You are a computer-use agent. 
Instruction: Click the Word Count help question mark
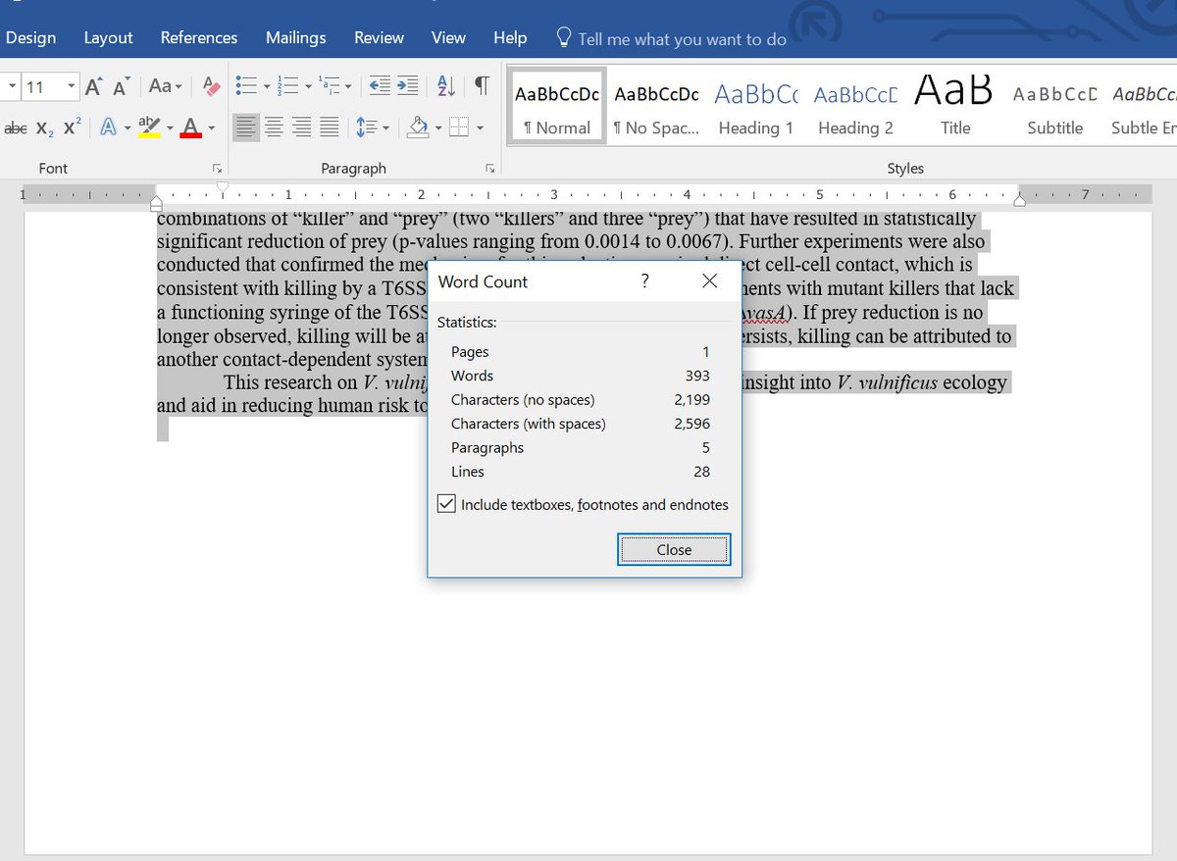(644, 281)
